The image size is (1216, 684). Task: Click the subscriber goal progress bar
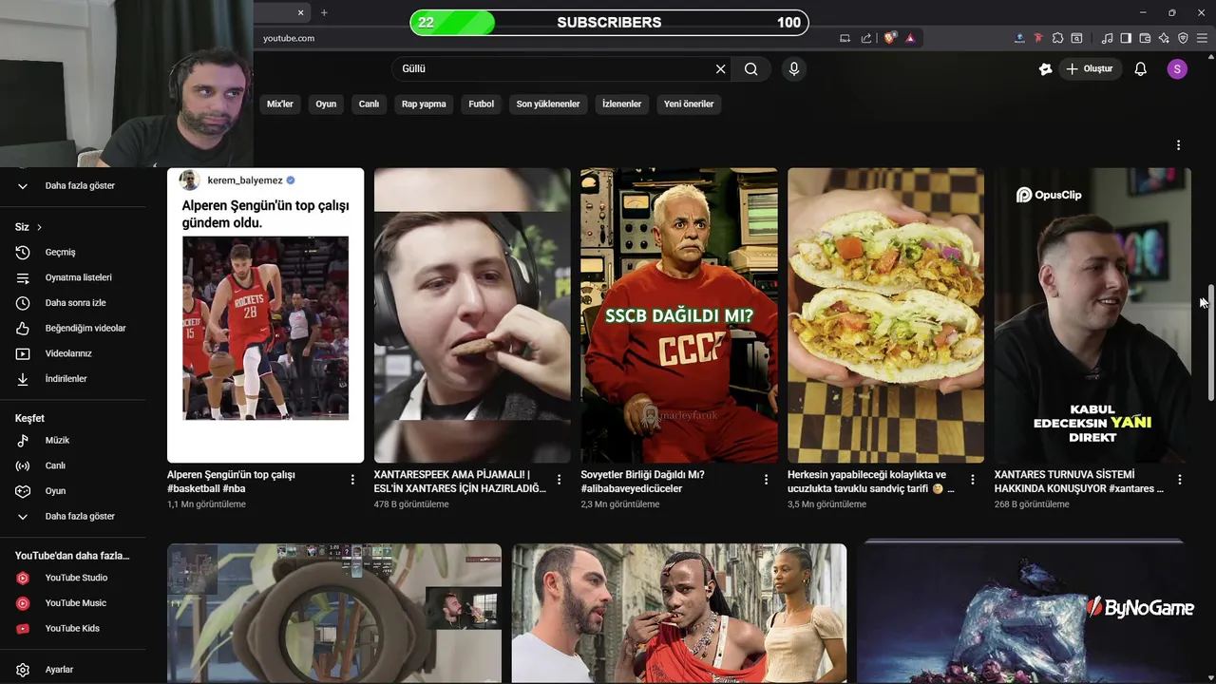pos(609,22)
